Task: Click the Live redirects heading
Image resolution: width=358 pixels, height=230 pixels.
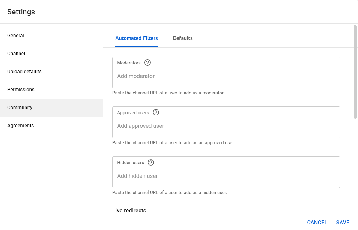Action: 129,211
